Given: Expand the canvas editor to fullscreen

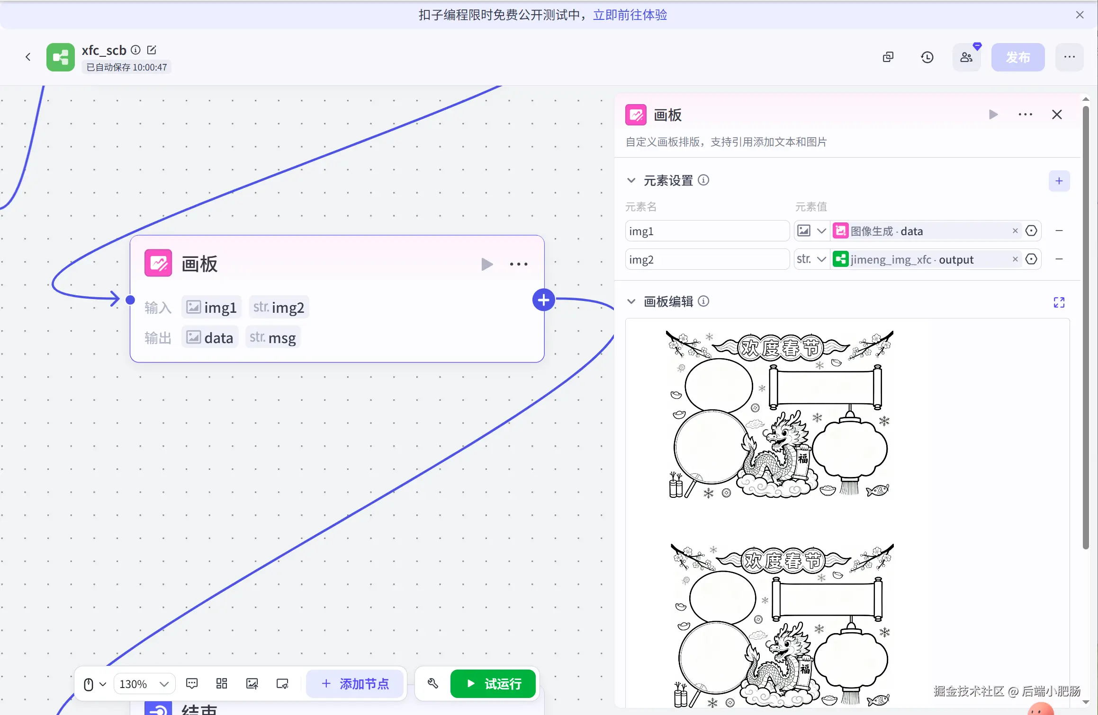Looking at the screenshot, I should click(1059, 302).
